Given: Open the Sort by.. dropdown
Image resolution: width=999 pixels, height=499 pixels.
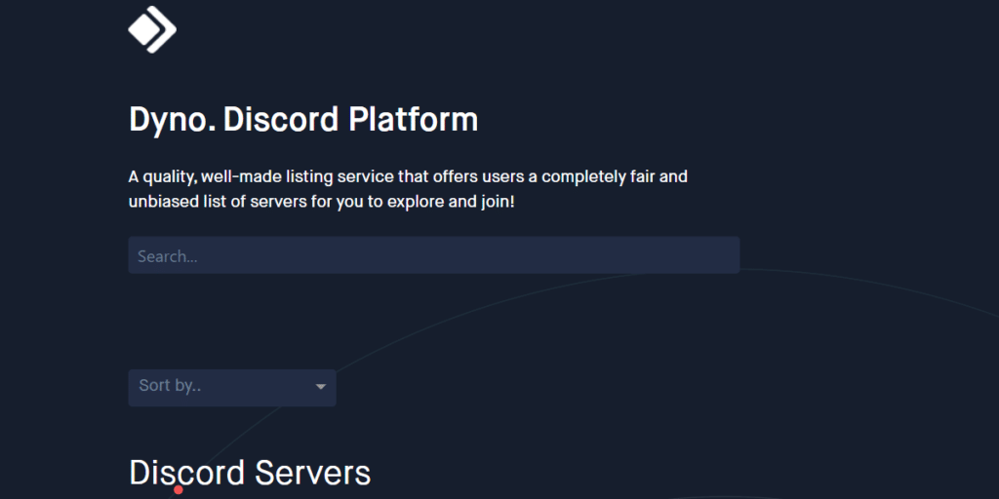Looking at the screenshot, I should pos(232,387).
